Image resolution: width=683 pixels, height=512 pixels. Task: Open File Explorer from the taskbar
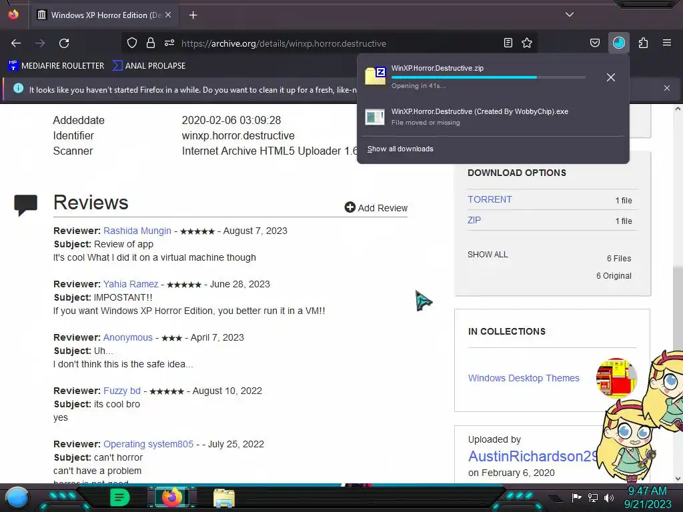(x=224, y=497)
